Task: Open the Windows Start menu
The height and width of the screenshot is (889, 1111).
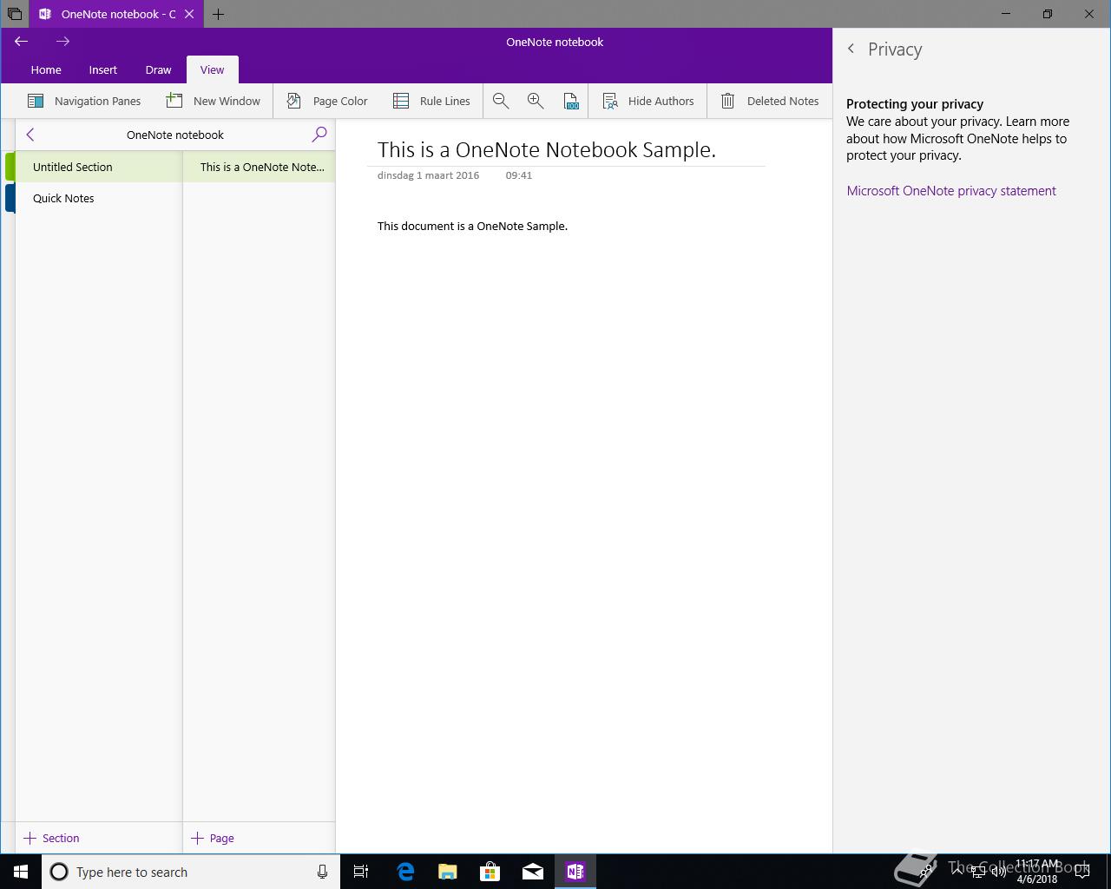Action: coord(21,872)
